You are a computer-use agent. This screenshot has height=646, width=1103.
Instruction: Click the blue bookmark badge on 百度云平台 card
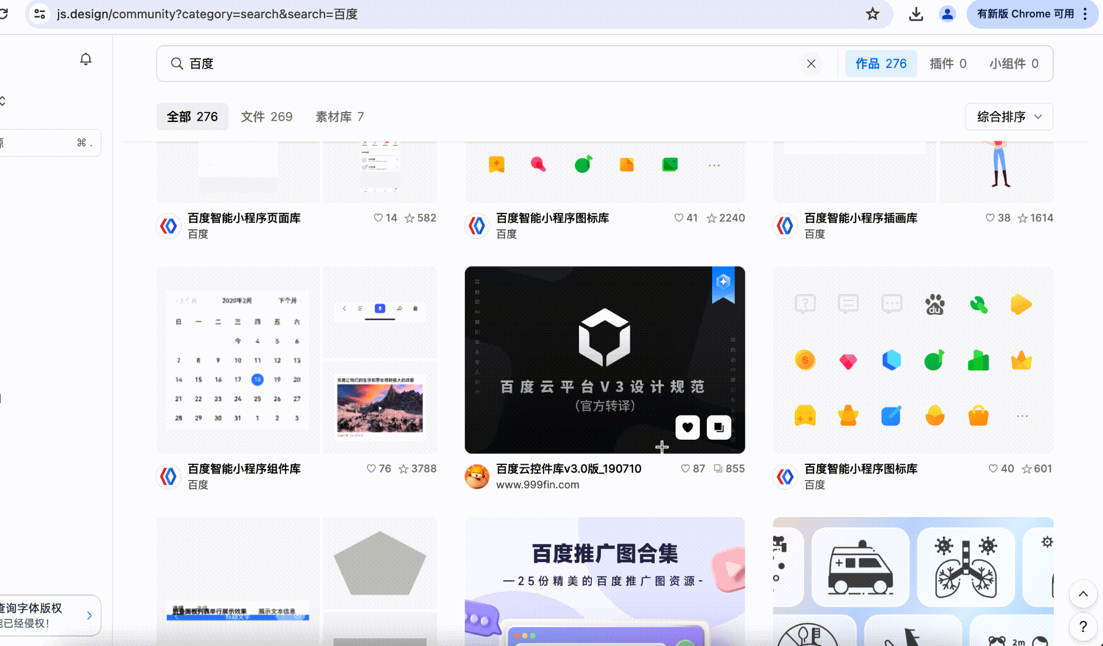(723, 284)
